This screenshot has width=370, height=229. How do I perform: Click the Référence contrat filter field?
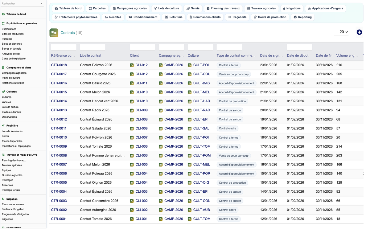[64, 47]
